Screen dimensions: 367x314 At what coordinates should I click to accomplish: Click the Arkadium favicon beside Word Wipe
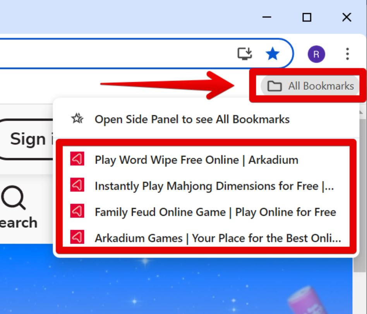(x=77, y=159)
